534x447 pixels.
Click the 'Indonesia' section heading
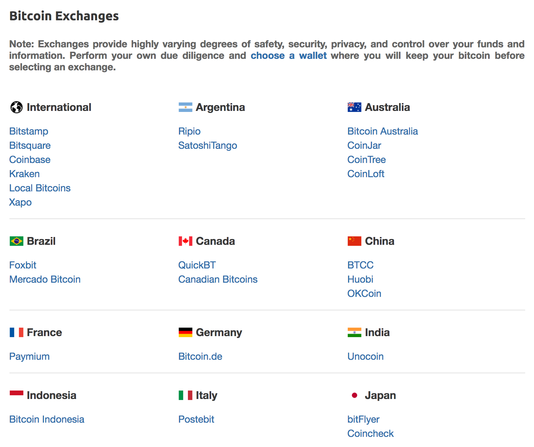point(52,395)
